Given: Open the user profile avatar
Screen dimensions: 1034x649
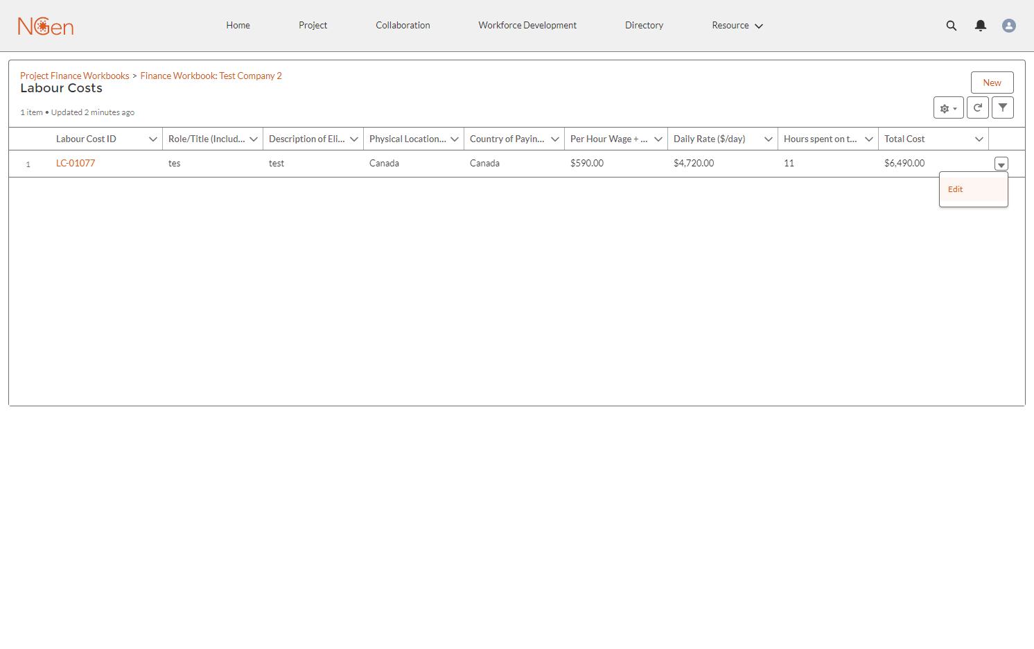Looking at the screenshot, I should [x=1009, y=26].
